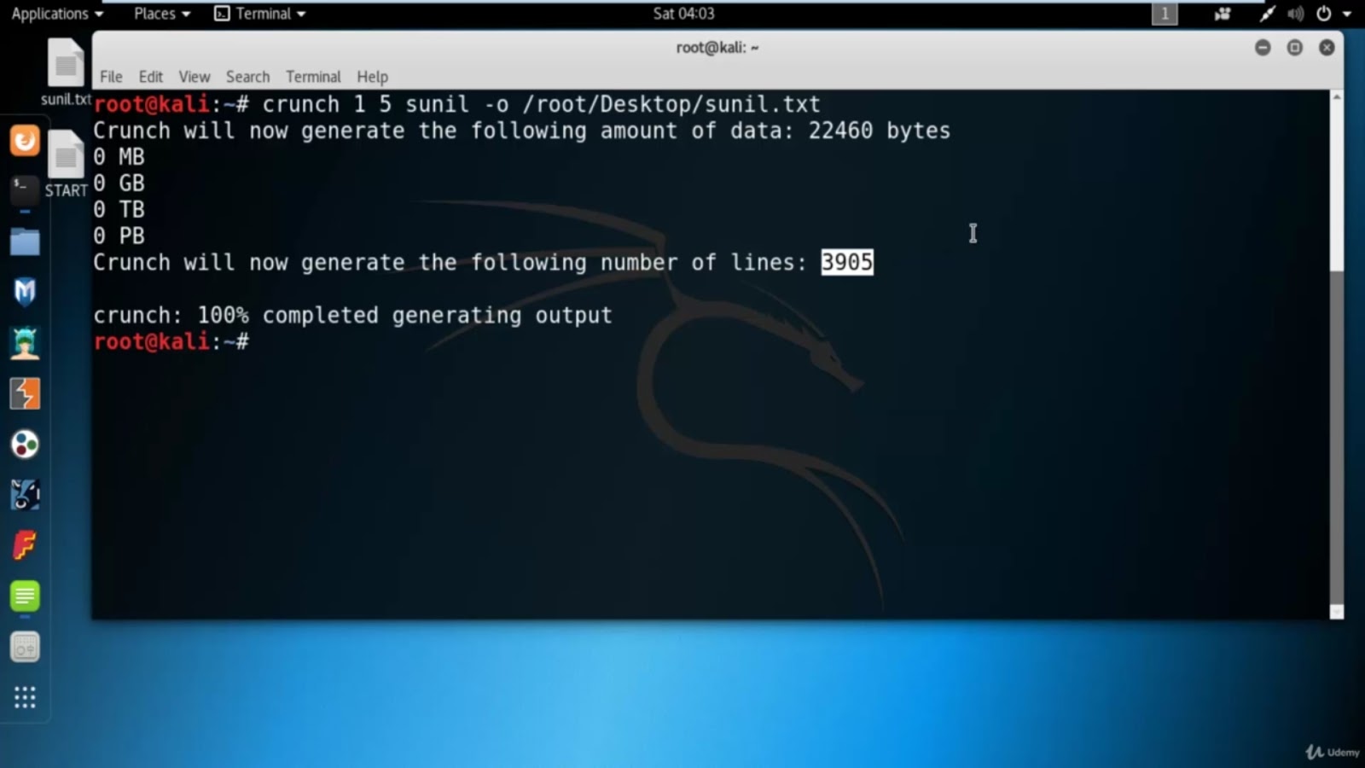Mute system audio via the speaker icon
Screen dimensions: 1365x768
tap(1296, 14)
